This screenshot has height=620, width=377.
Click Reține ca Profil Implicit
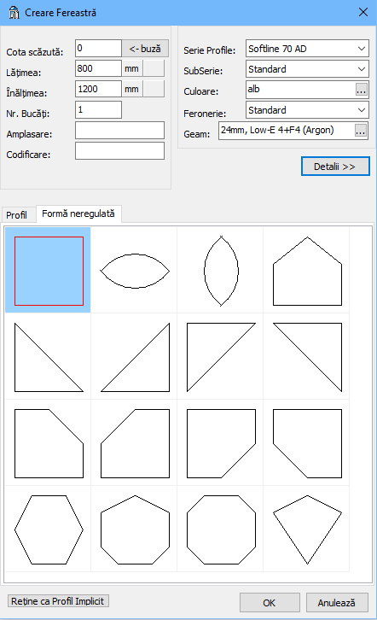point(58,601)
